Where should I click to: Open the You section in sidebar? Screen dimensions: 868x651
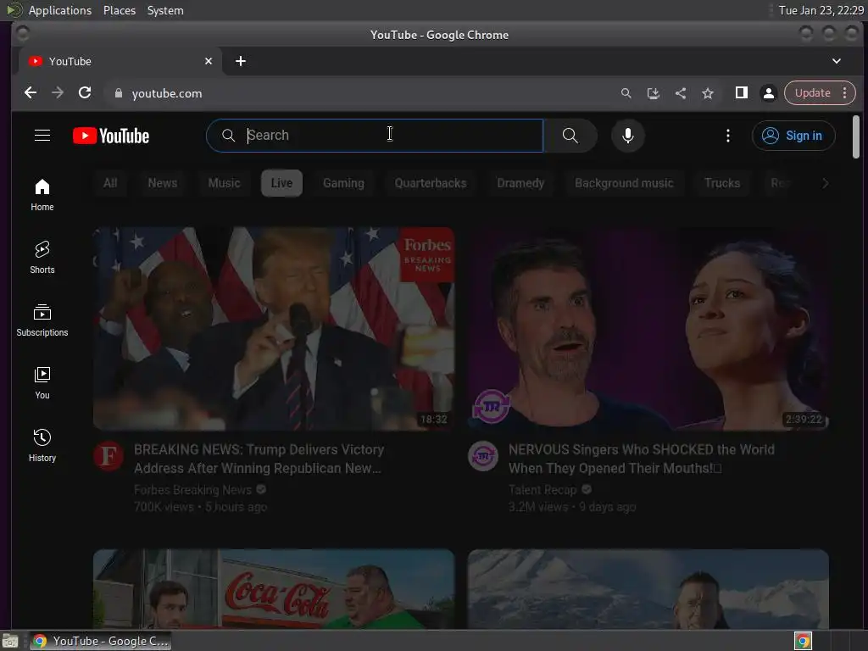coord(42,383)
